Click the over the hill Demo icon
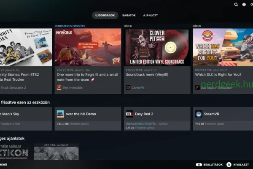The image size is (253, 169). 60,114
